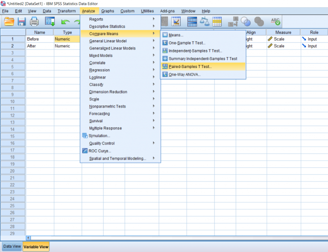Image resolution: width=328 pixels, height=252 pixels.
Task: Click the Show All Variables gray circles icon
Action: click(x=259, y=21)
